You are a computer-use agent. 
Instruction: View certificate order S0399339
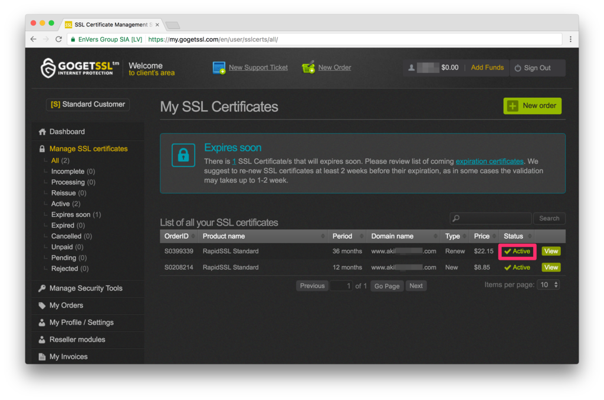[x=551, y=251]
